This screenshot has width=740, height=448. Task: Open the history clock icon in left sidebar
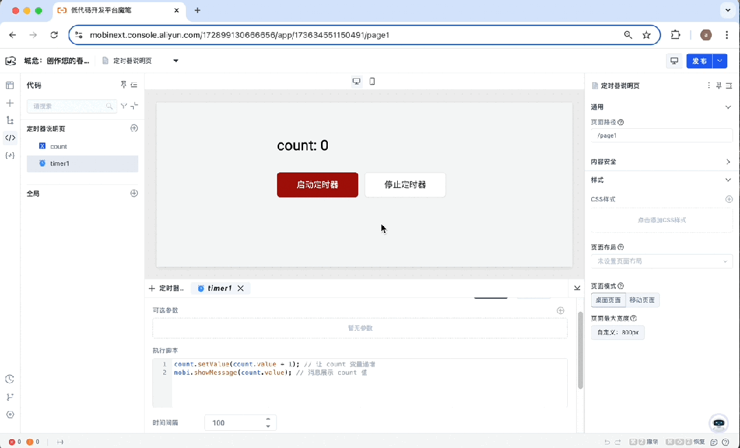pyautogui.click(x=10, y=379)
